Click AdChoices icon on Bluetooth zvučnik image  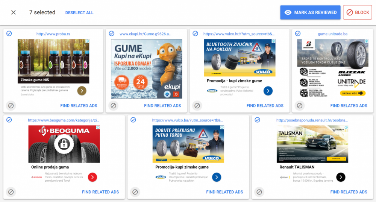273,41
